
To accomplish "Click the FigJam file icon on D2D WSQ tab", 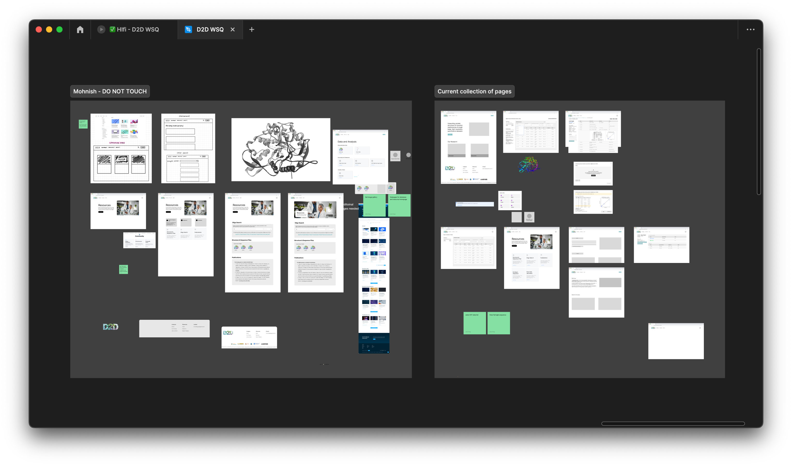I will coord(188,29).
